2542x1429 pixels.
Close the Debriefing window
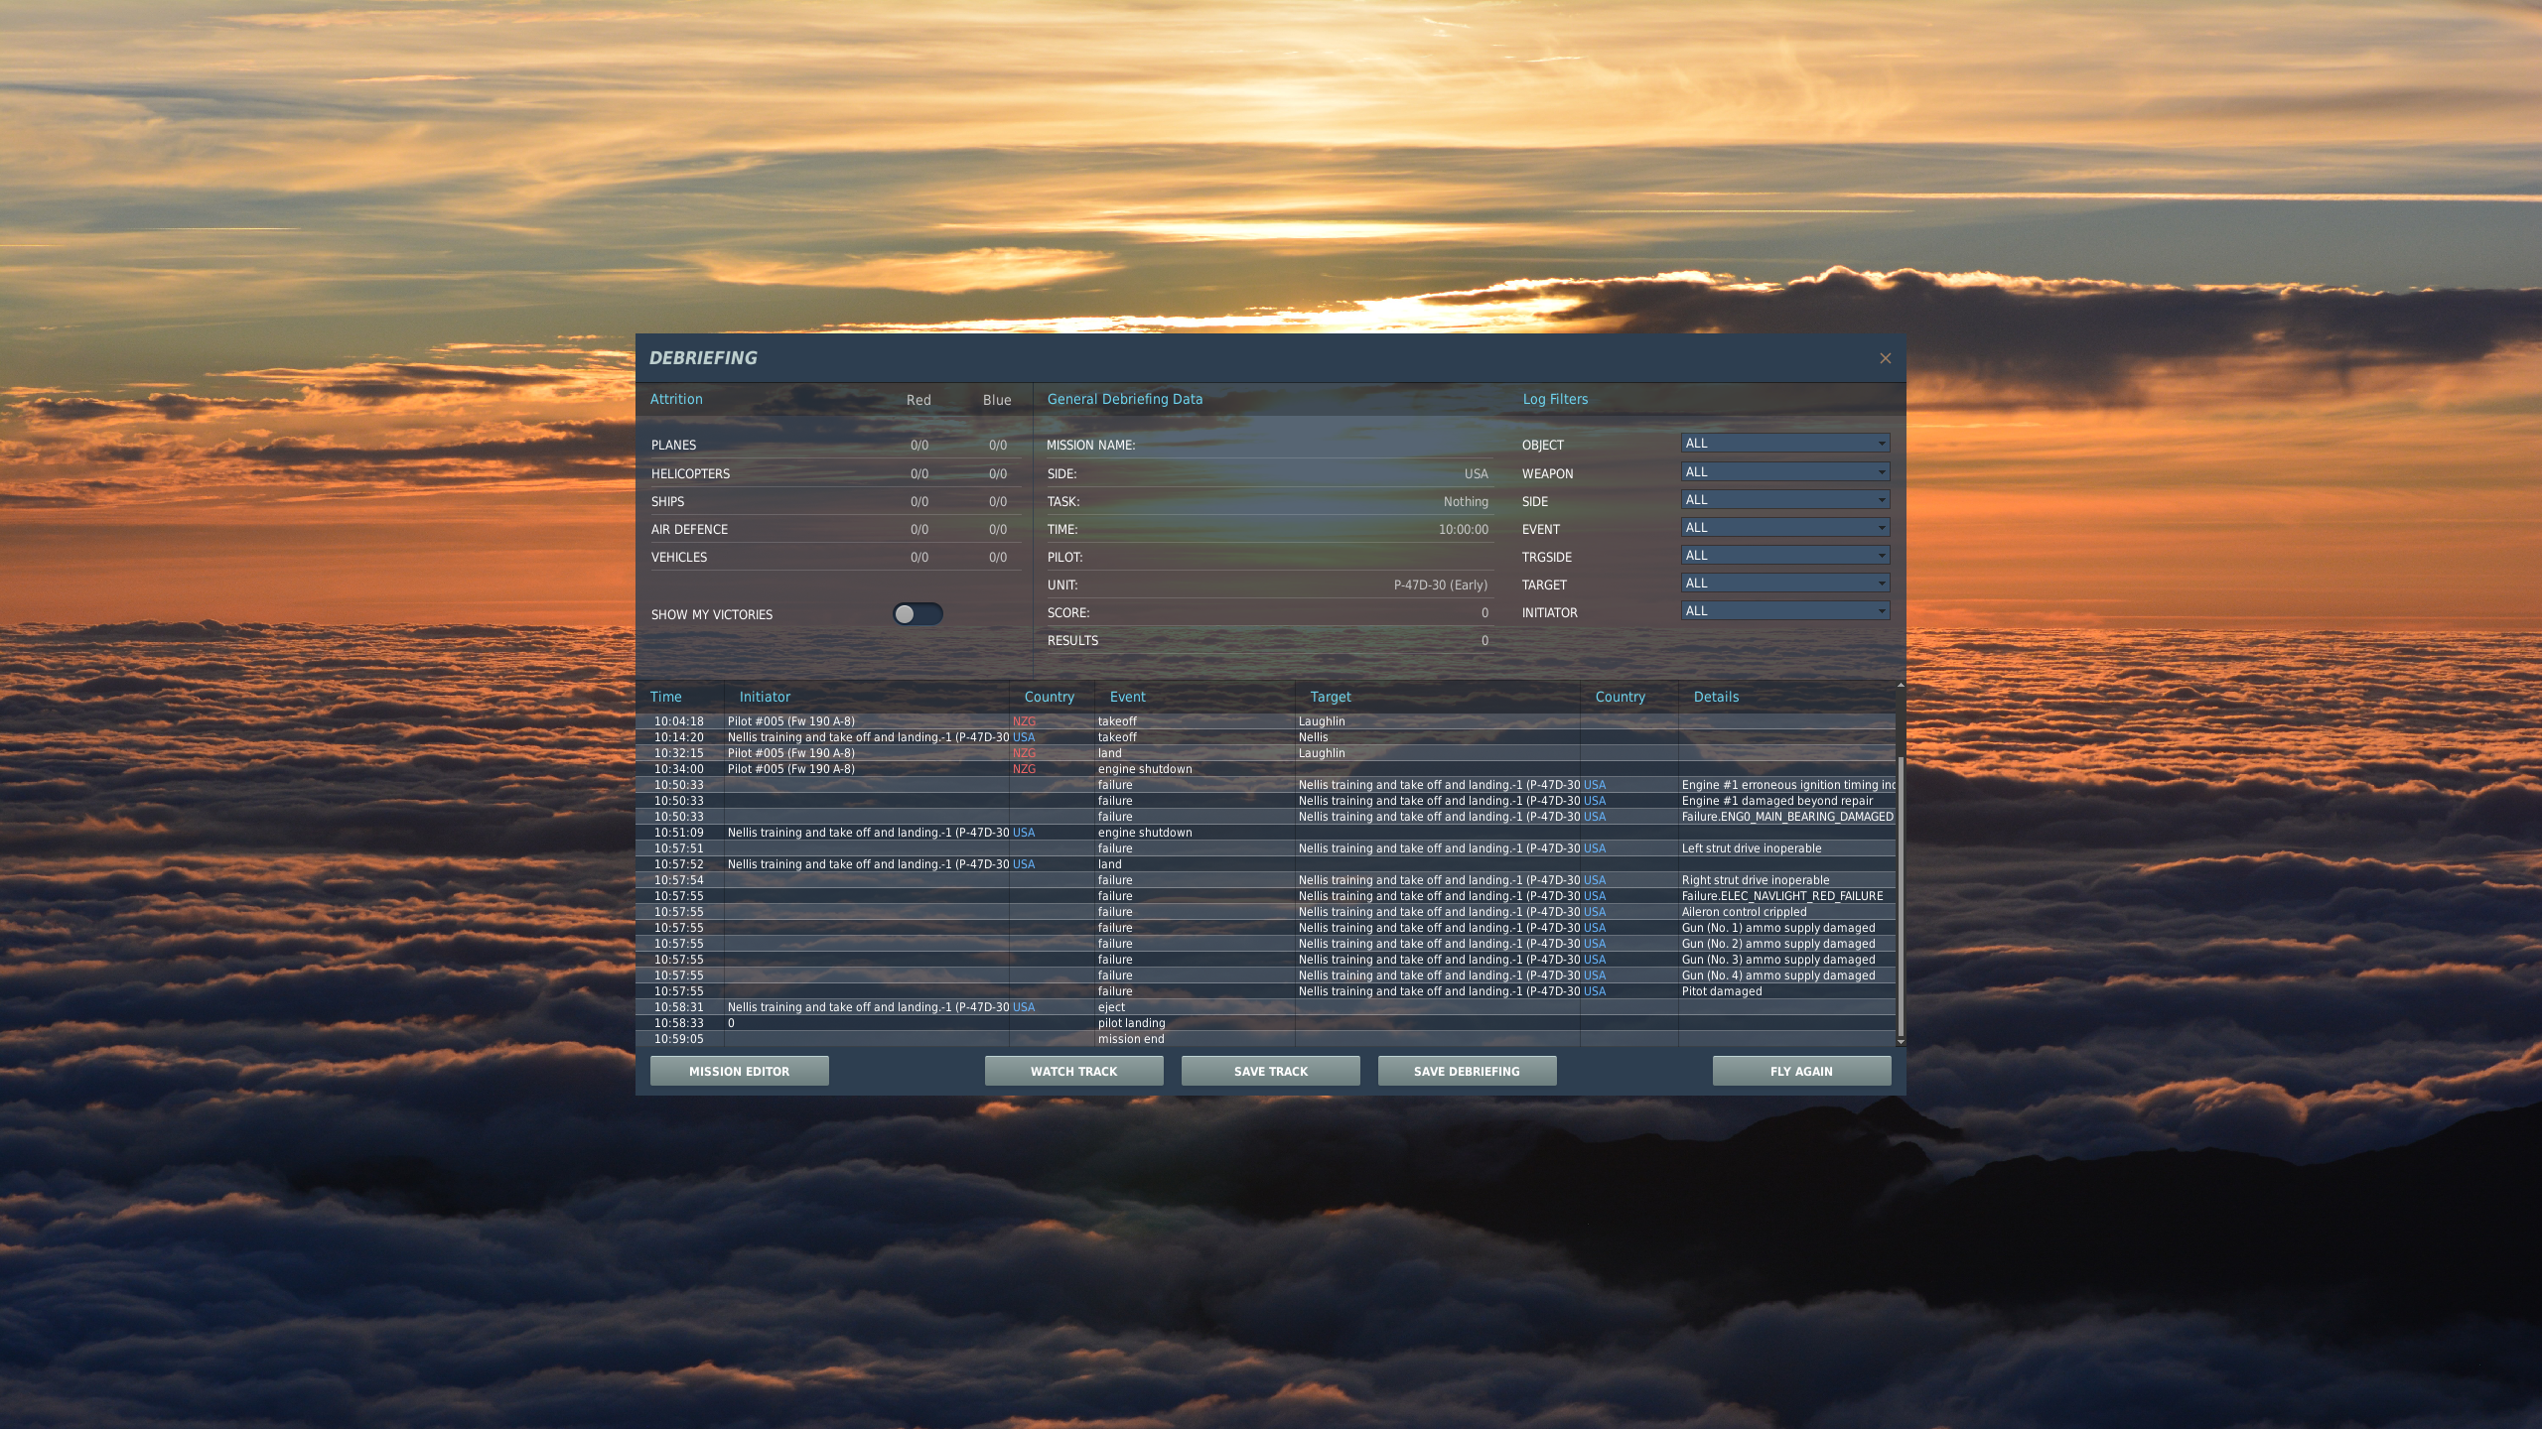(x=1885, y=358)
